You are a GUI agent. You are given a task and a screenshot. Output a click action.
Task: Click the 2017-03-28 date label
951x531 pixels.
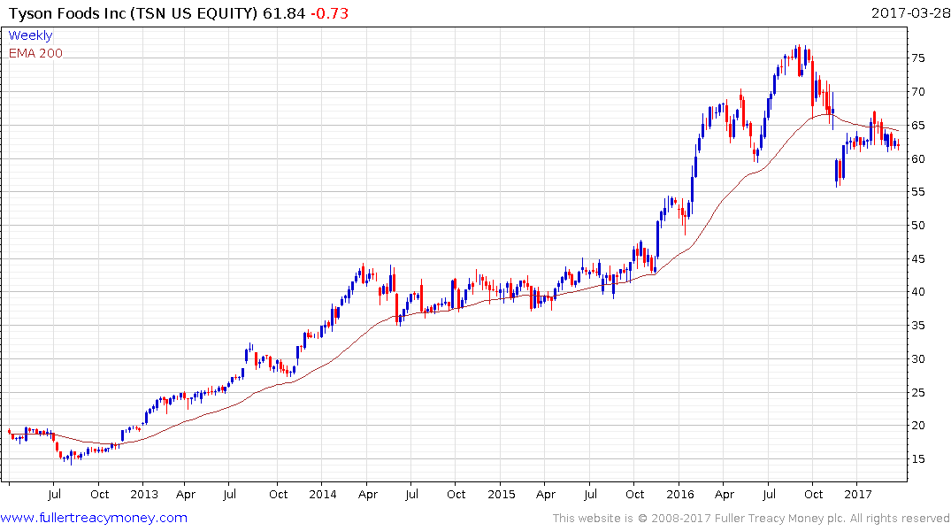[910, 12]
